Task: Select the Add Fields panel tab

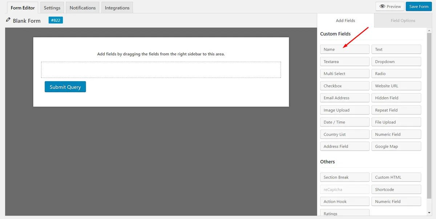Action: [x=346, y=21]
